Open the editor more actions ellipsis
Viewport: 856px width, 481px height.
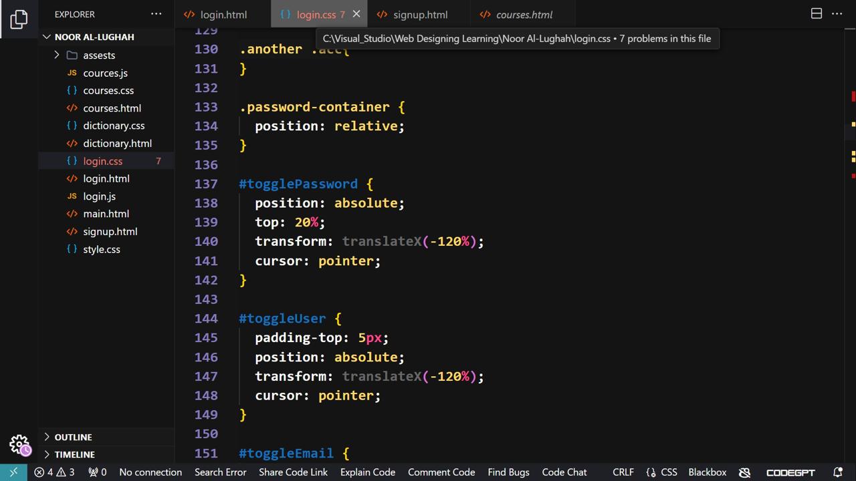(x=837, y=14)
